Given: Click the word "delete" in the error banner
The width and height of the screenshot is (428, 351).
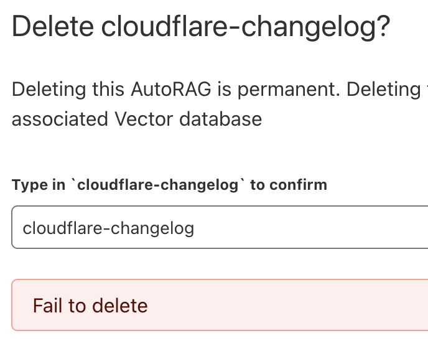Looking at the screenshot, I should [x=119, y=306].
